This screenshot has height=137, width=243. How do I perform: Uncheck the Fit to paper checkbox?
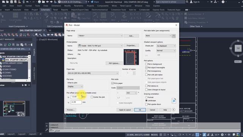112,83
